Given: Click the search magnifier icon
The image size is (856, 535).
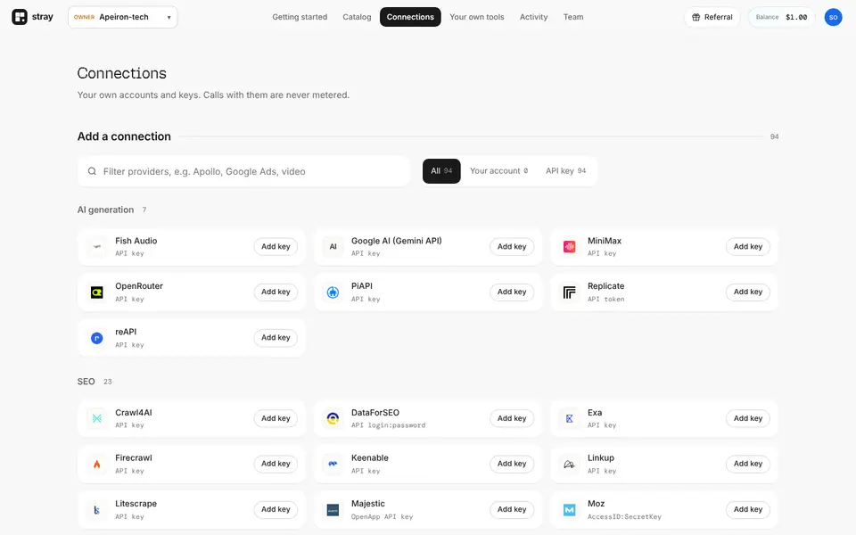Looking at the screenshot, I should (92, 171).
